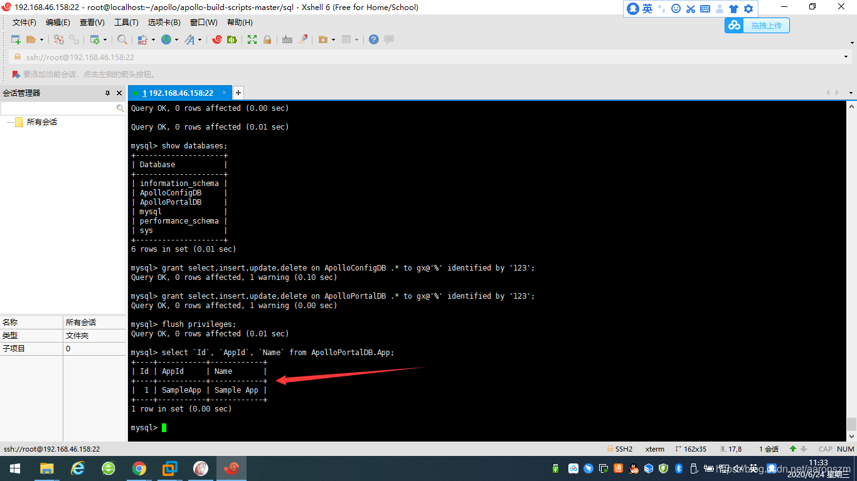The width and height of the screenshot is (857, 481).
Task: Open the IME emoji smiley icon
Action: point(676,9)
